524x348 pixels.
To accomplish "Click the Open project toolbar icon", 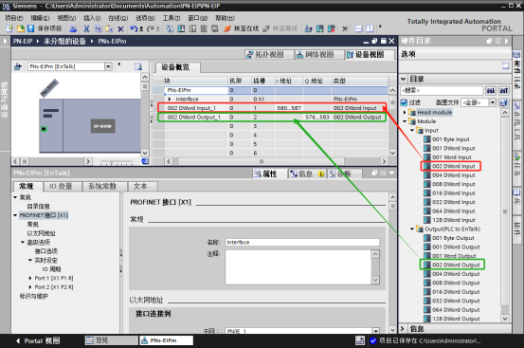I will pyautogui.click(x=20, y=28).
